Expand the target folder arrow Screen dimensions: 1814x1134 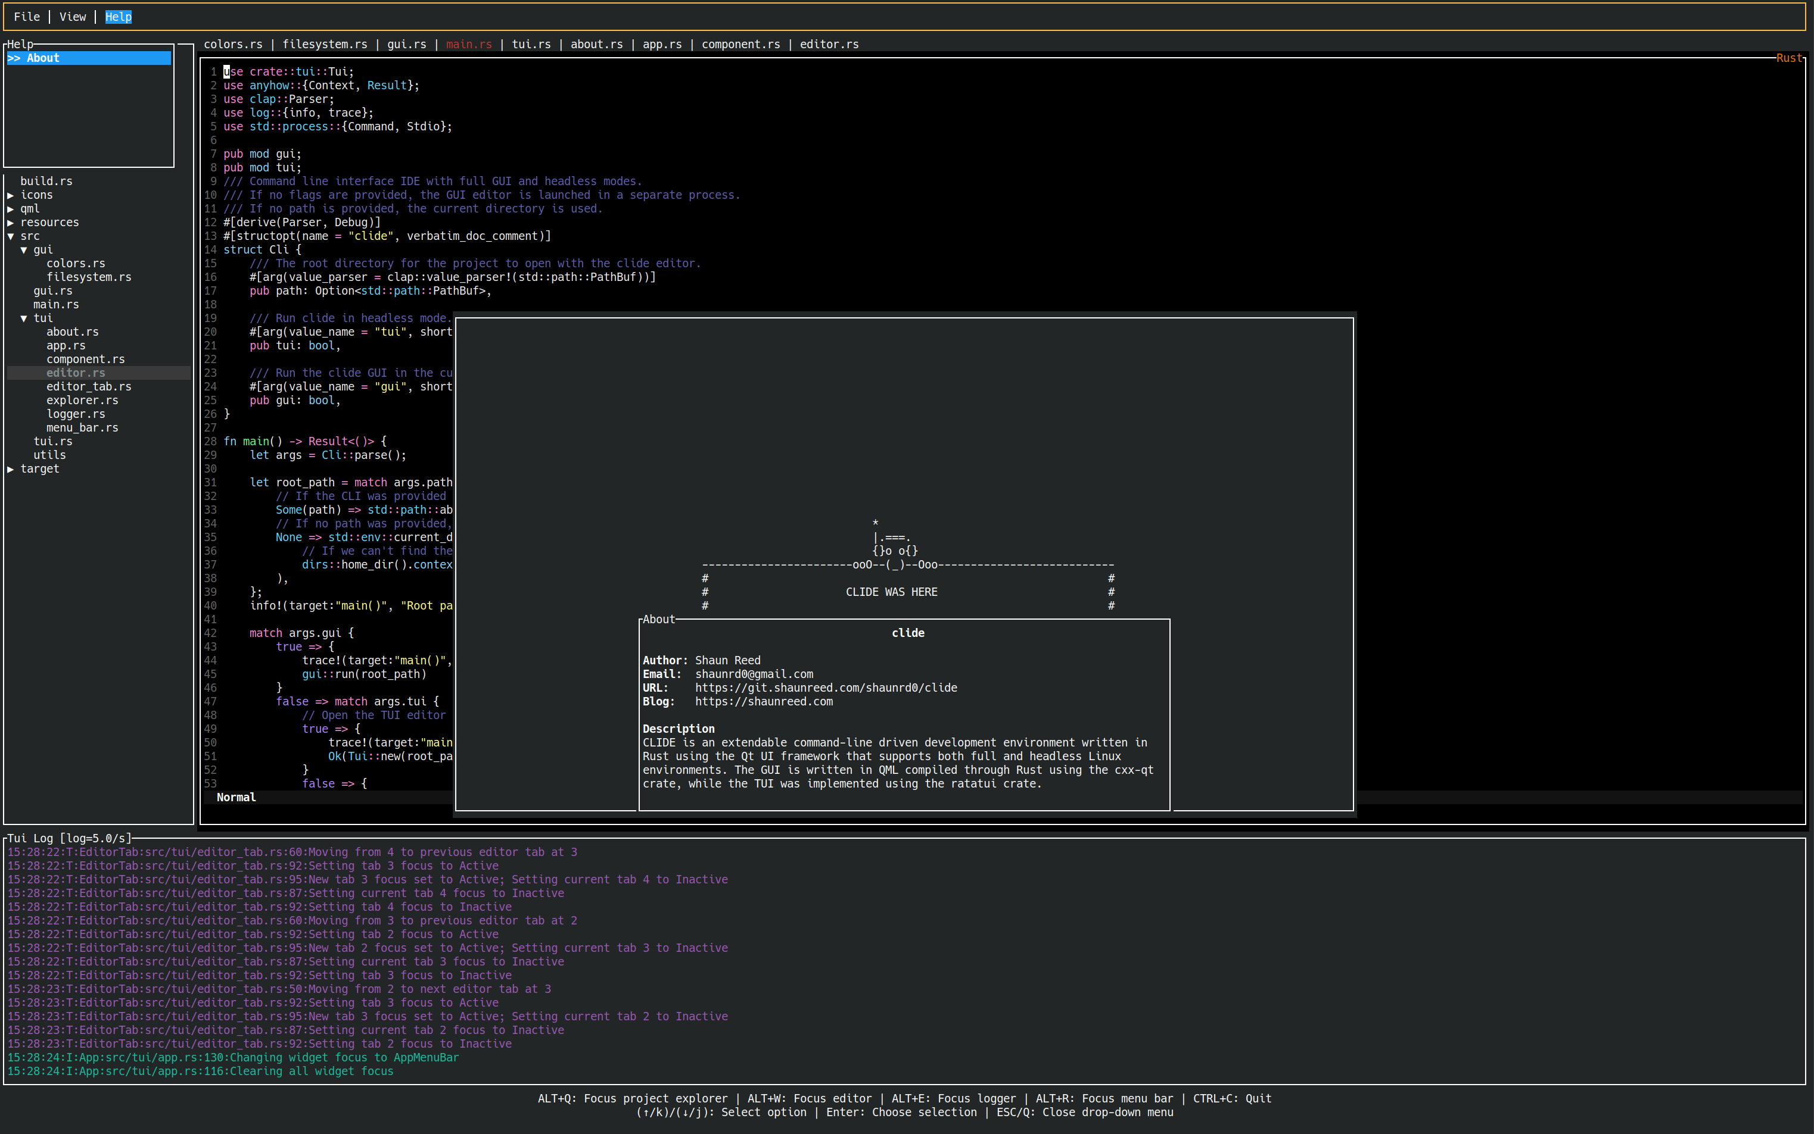[11, 468]
